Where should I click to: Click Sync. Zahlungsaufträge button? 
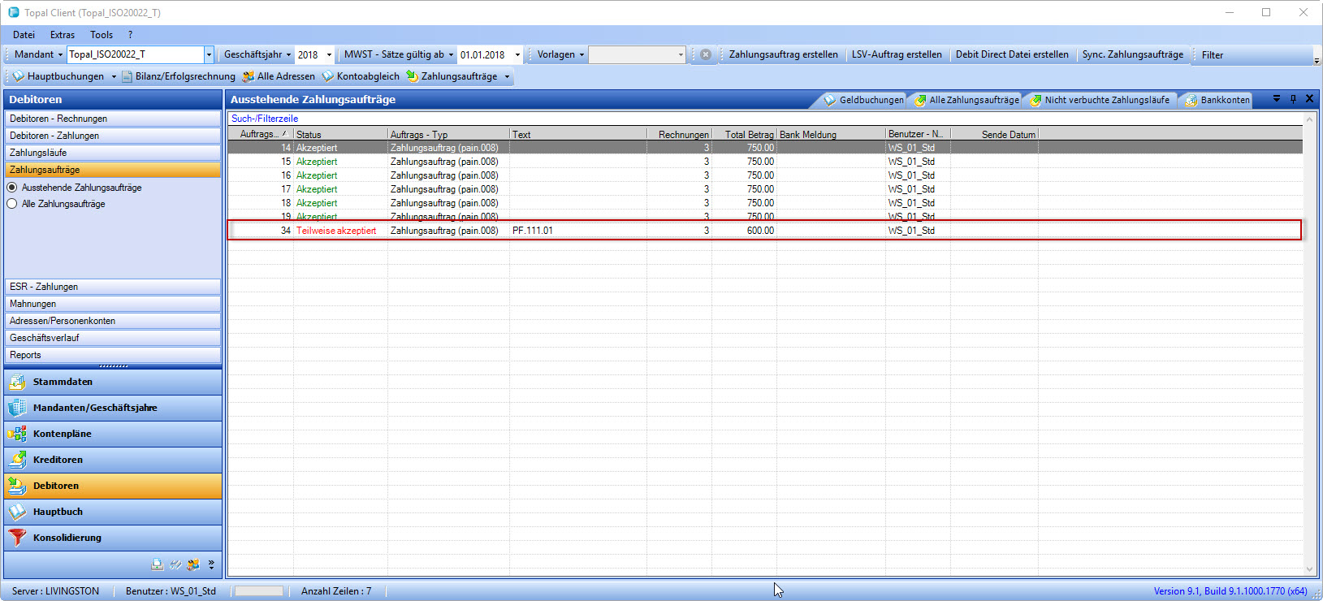[1132, 54]
